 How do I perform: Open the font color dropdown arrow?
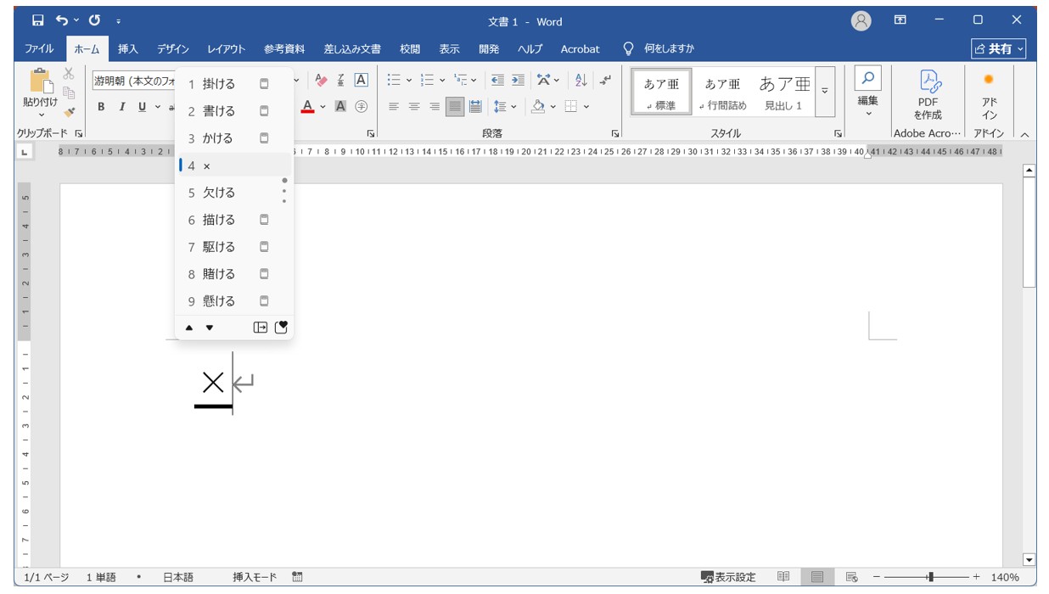coord(323,106)
